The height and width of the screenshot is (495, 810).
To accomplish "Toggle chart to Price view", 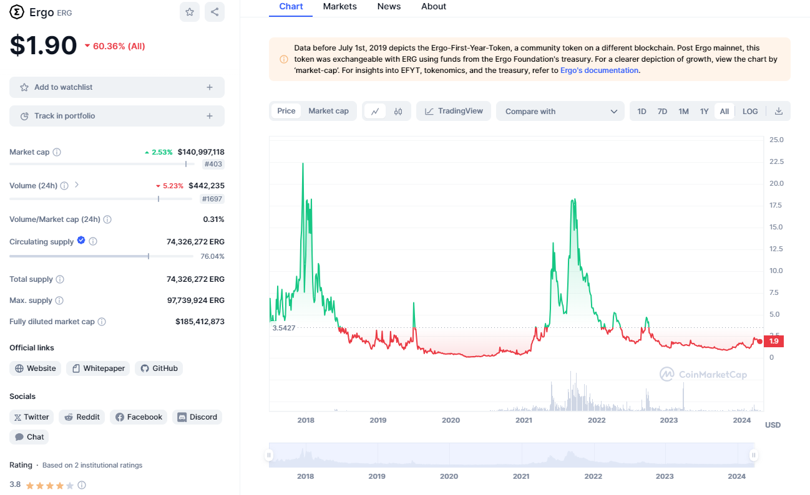I will pos(286,111).
